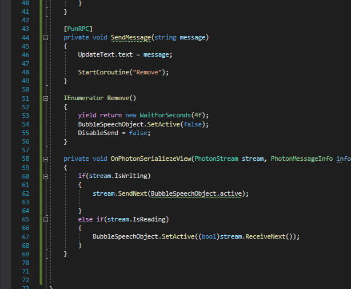The image size is (351, 289).
Task: Click OnPhotonSerialiezeView method name
Action: click(x=151, y=159)
